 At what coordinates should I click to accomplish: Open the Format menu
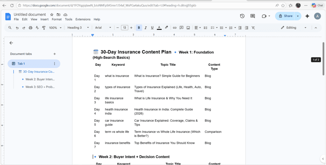(x=57, y=19)
